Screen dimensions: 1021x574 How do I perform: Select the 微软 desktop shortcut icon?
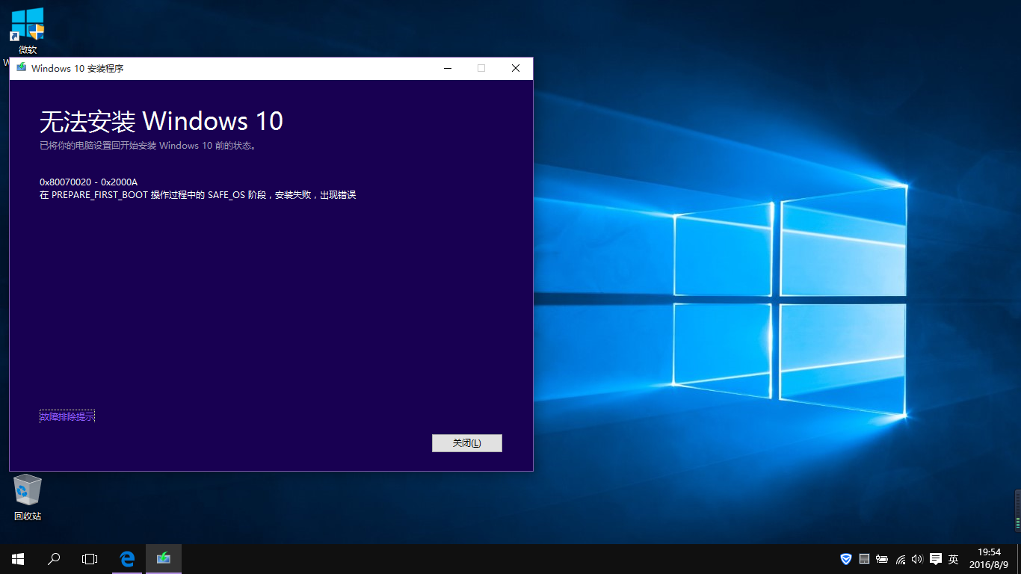click(x=28, y=30)
